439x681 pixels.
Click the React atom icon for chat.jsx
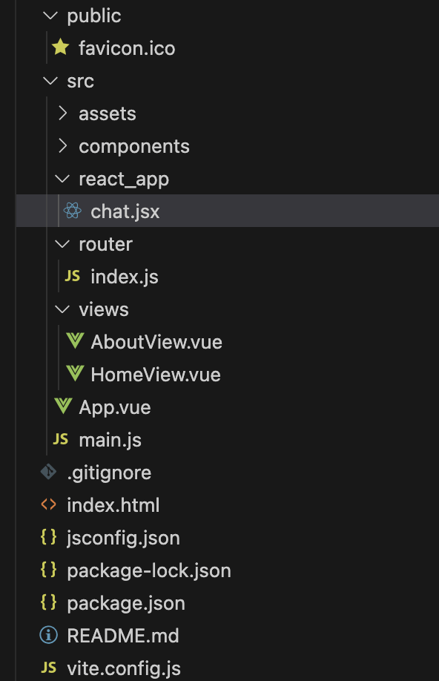tap(72, 211)
